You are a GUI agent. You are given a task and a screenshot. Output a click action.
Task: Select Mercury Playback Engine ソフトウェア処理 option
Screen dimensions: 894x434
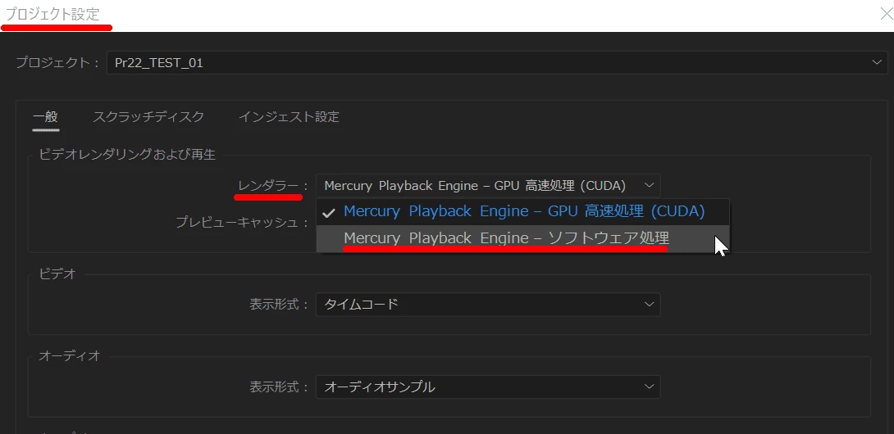[522, 238]
